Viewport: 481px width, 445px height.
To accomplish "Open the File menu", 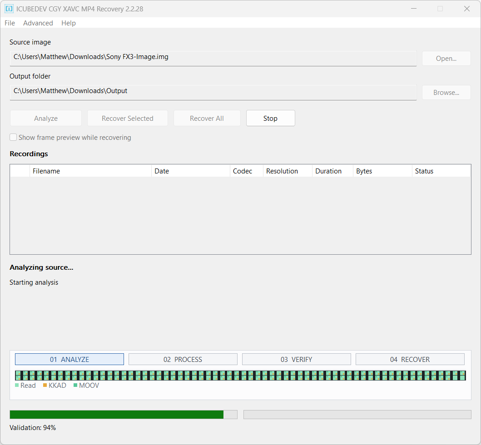I will [x=10, y=23].
